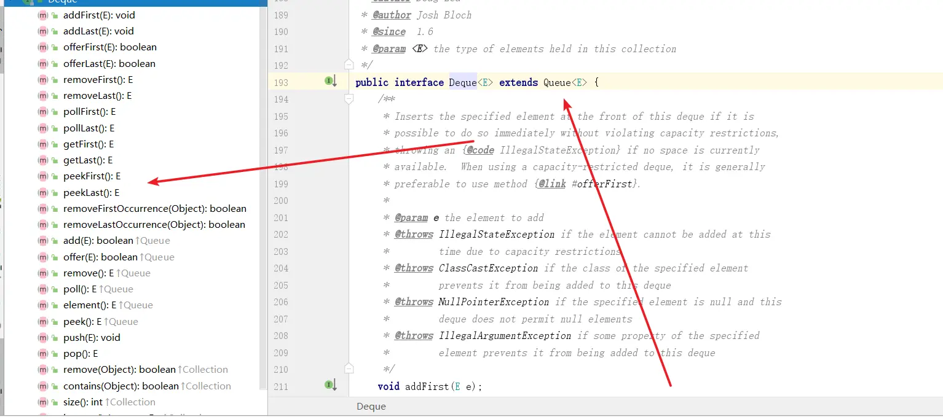Click the green visibility icon beside getFirst()
This screenshot has width=943, height=417.
55,144
